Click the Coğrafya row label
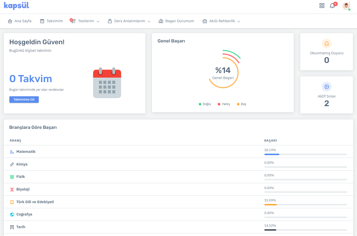Image resolution: width=357 pixels, height=236 pixels. (x=24, y=214)
